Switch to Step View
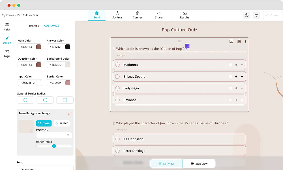 pos(199,163)
